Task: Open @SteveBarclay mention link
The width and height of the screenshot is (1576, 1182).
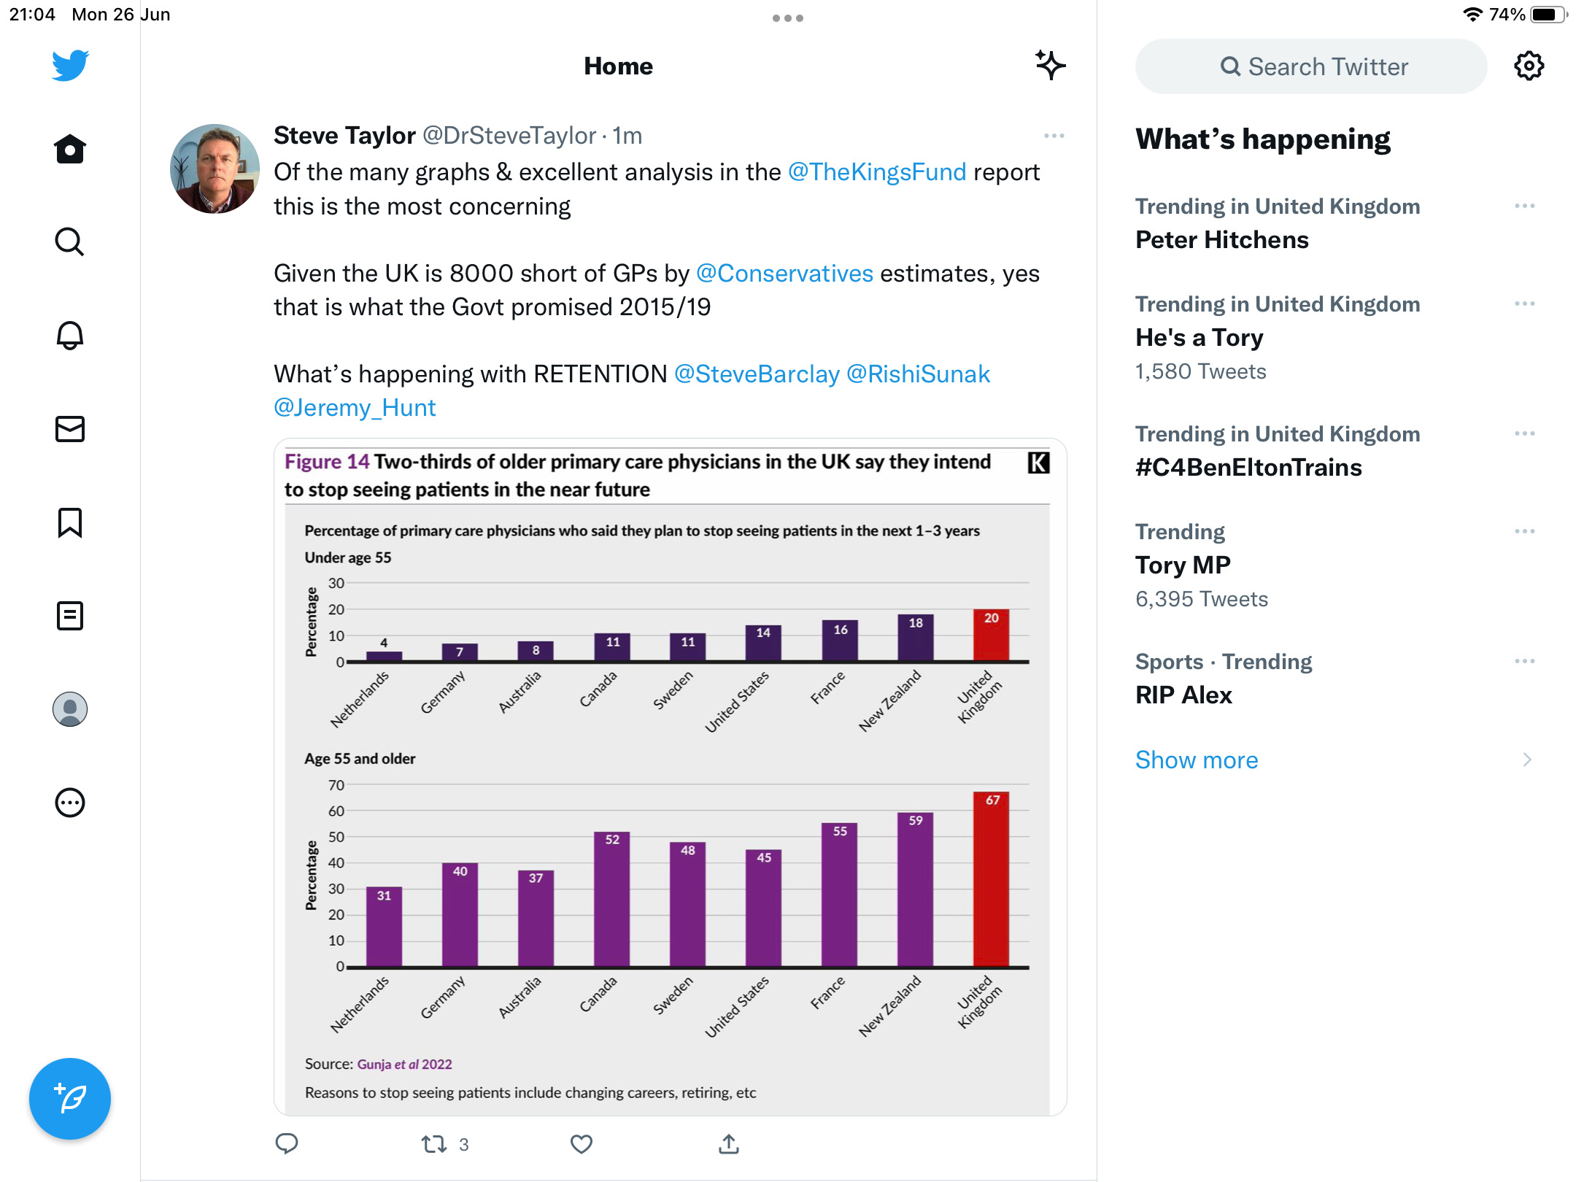Action: [757, 374]
